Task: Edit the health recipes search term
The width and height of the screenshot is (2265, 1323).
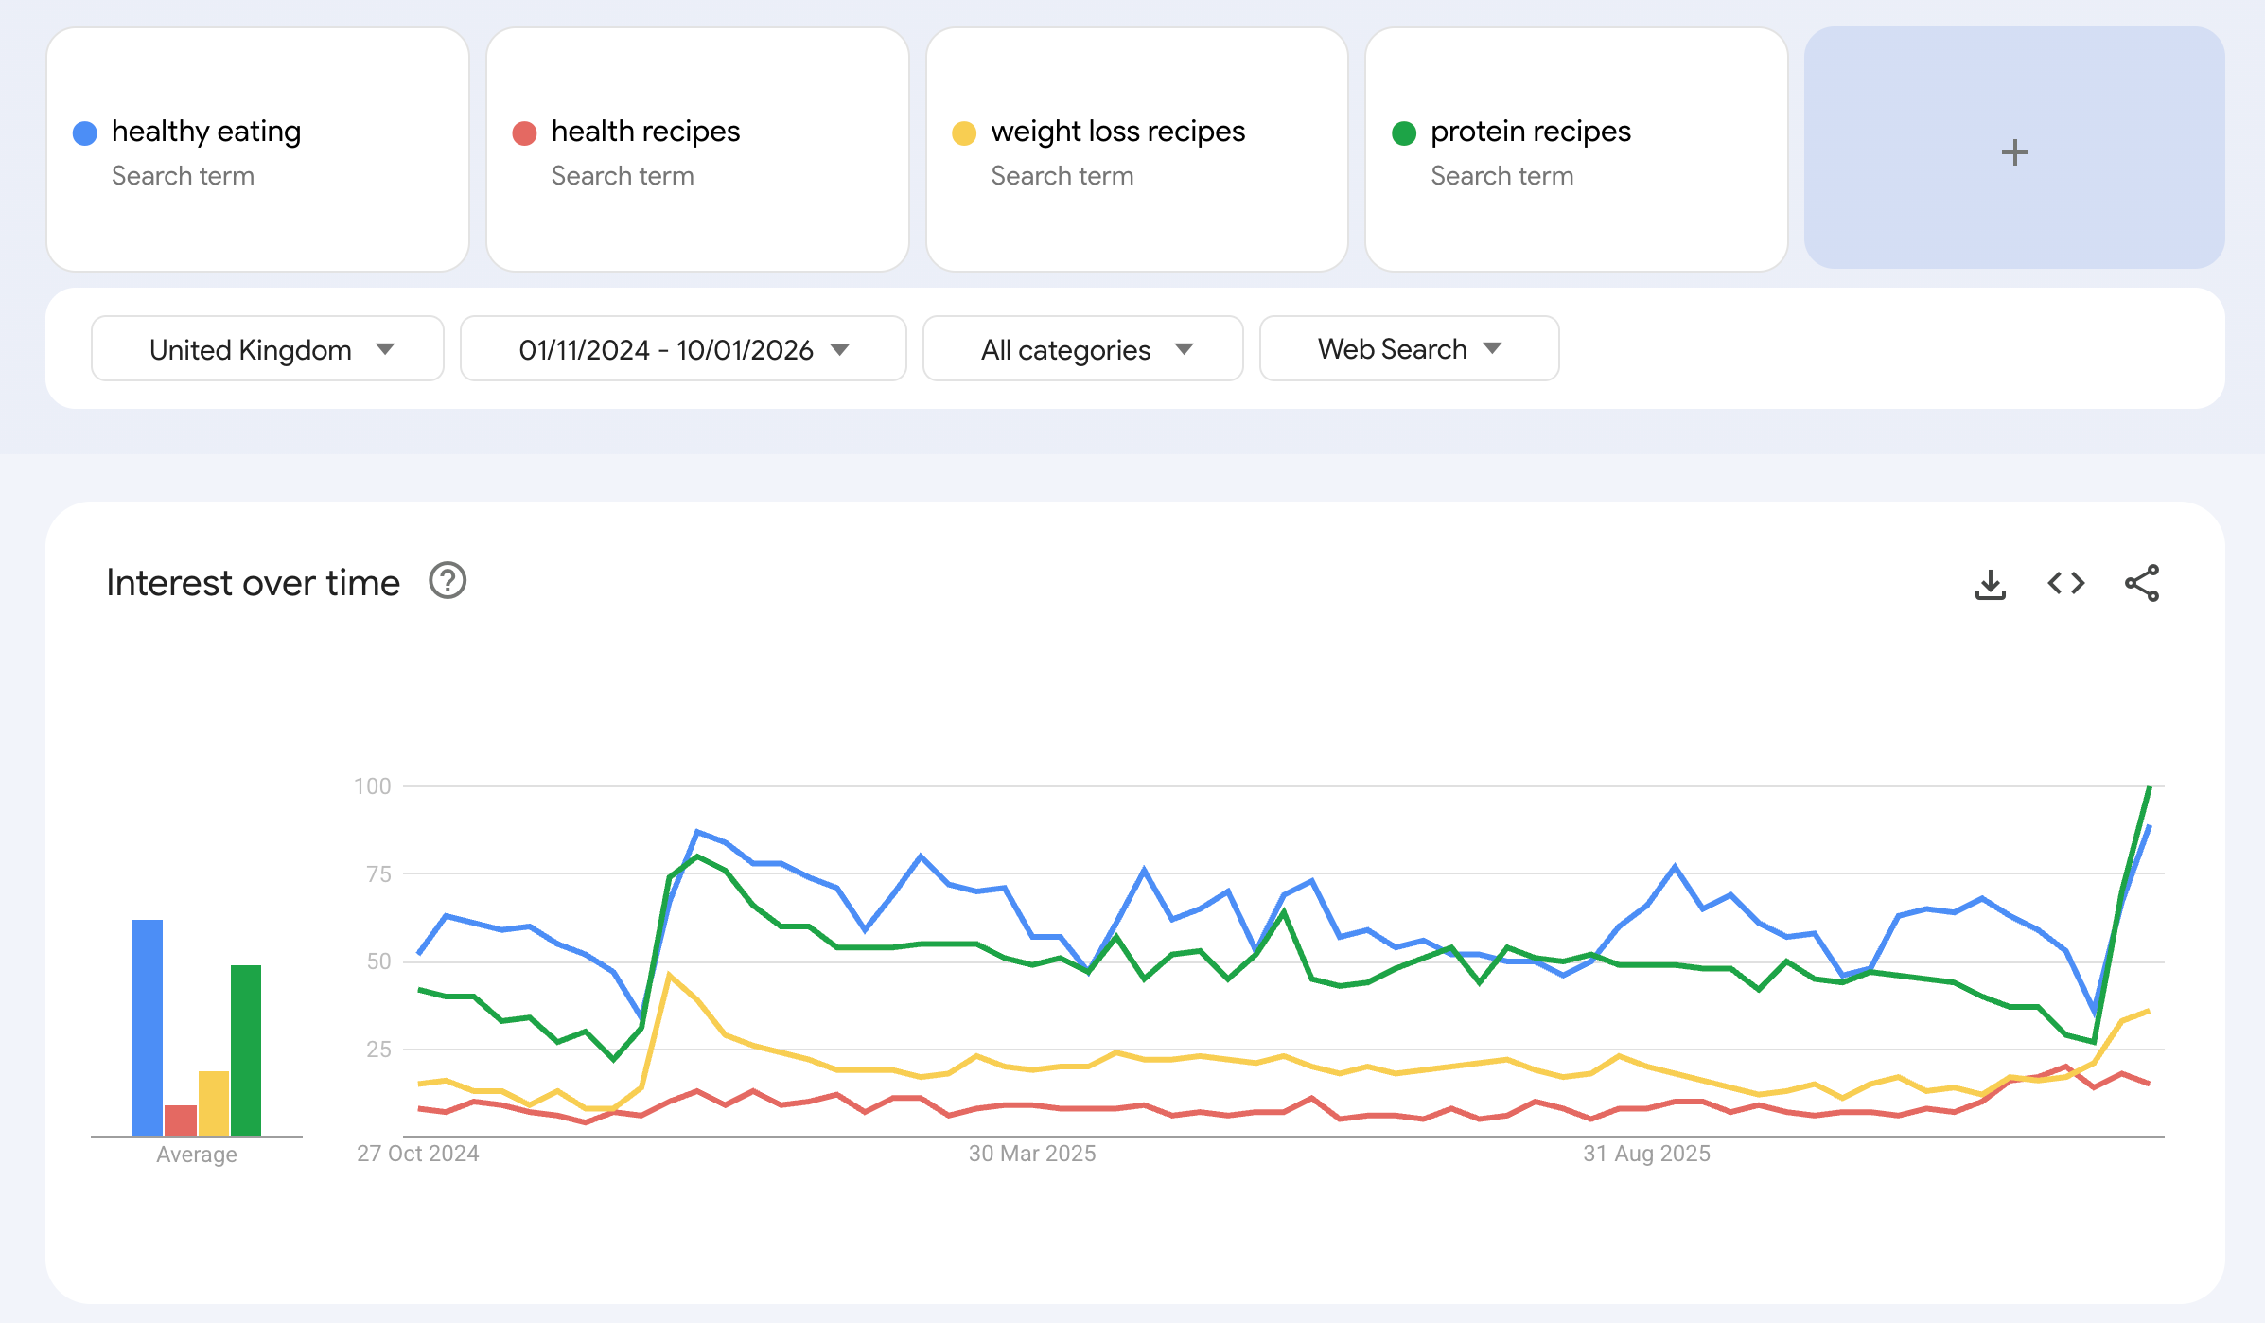Action: point(645,132)
